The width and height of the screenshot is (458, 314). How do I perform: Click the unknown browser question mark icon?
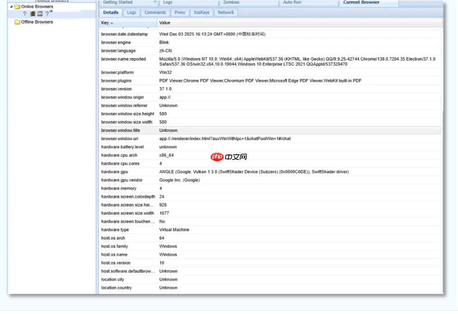(x=25, y=14)
